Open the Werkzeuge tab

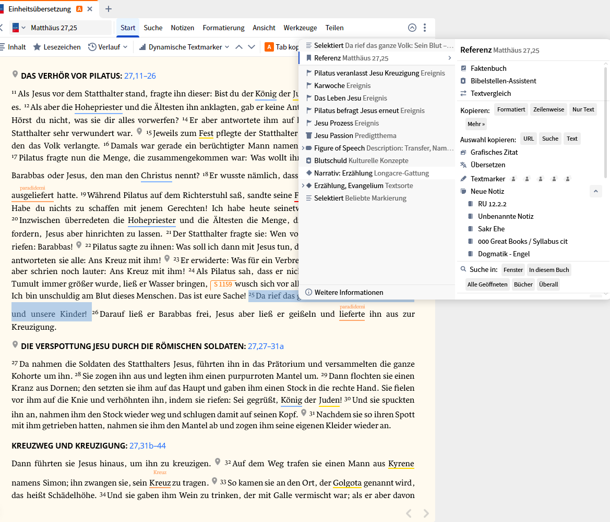tap(301, 28)
